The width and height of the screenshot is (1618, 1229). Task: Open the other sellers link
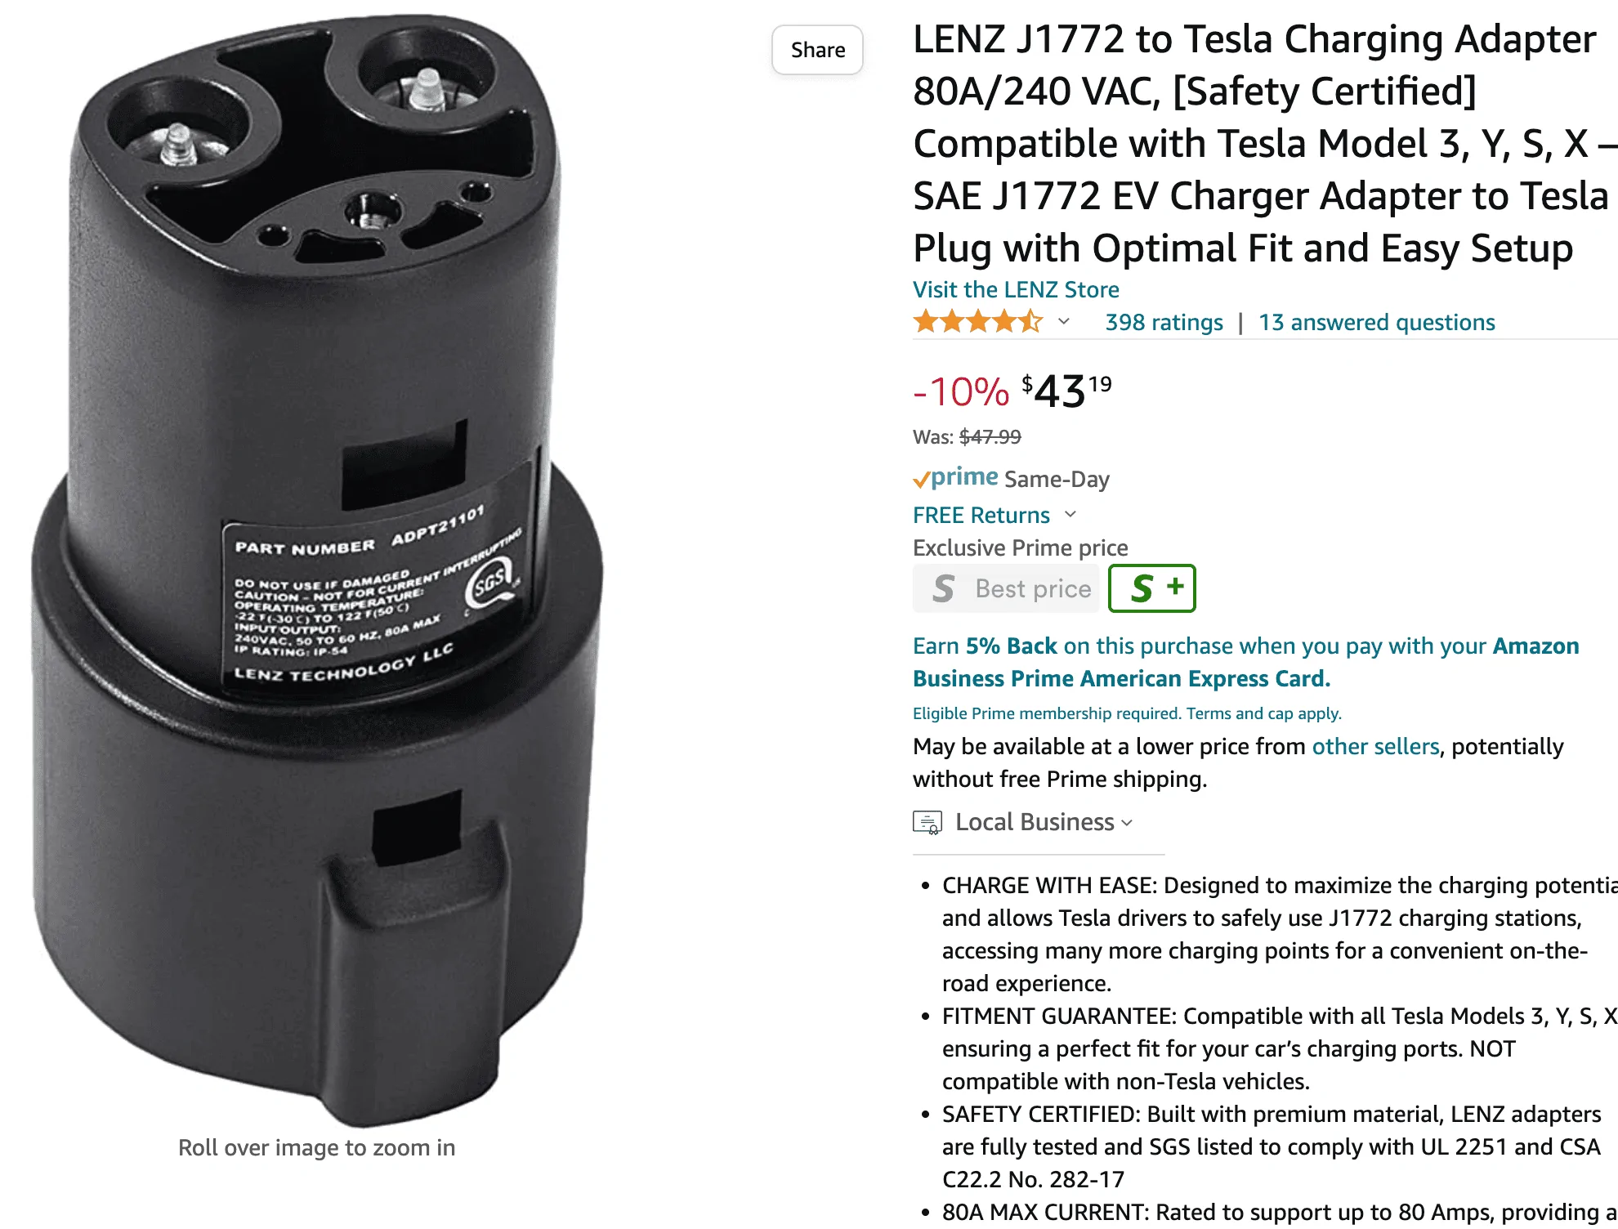tap(1375, 746)
